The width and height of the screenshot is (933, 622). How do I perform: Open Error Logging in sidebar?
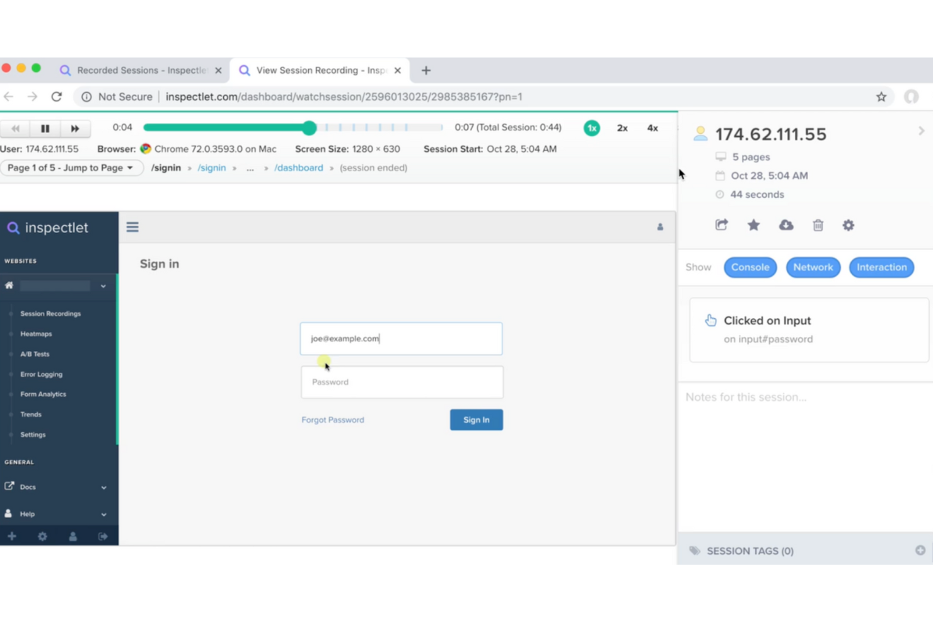pyautogui.click(x=41, y=374)
